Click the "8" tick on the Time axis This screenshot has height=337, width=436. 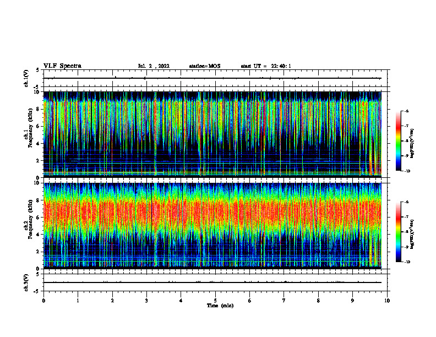[318, 301]
